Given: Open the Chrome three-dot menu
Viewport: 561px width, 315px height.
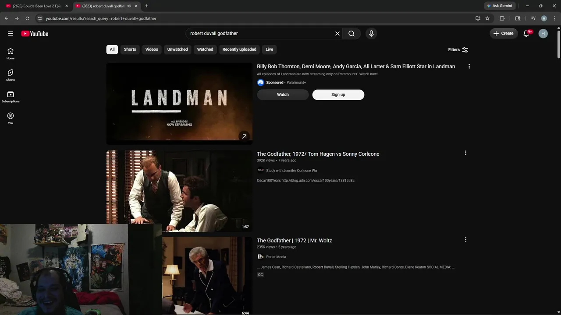Looking at the screenshot, I should [x=554, y=18].
